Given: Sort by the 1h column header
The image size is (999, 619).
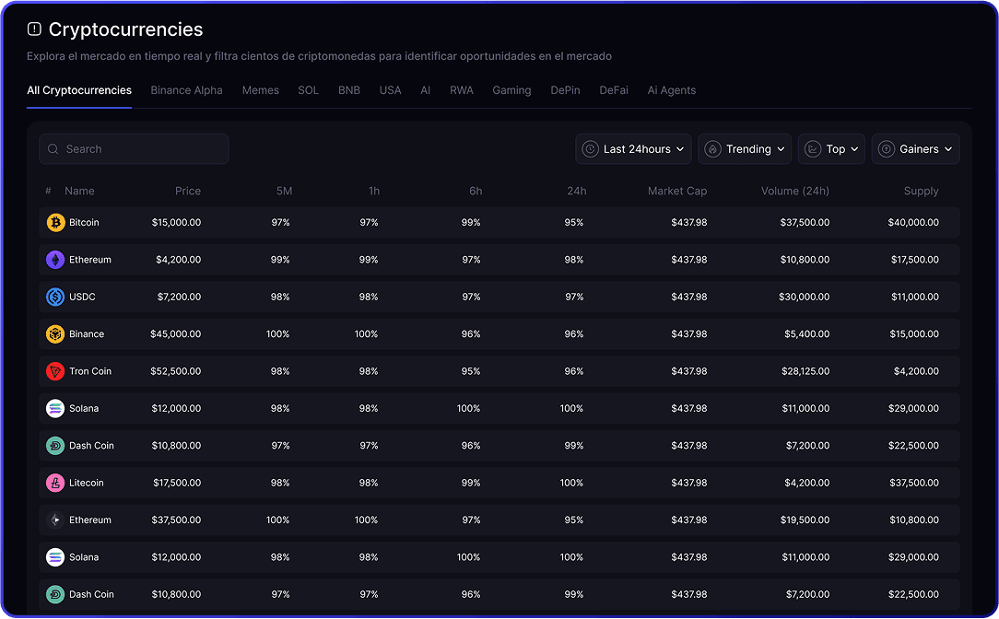Looking at the screenshot, I should [x=374, y=191].
